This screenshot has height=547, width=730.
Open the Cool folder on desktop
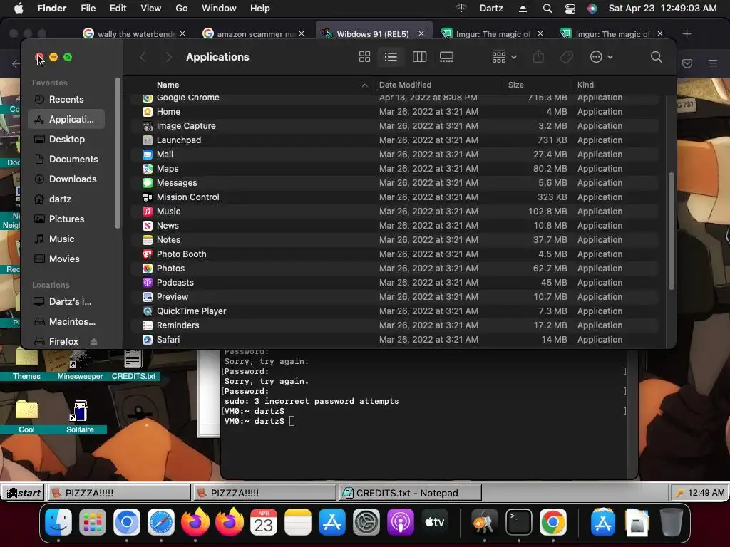[x=26, y=416]
